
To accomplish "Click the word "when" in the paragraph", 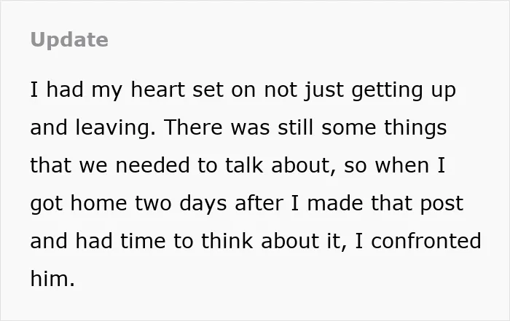I will pos(402,165).
